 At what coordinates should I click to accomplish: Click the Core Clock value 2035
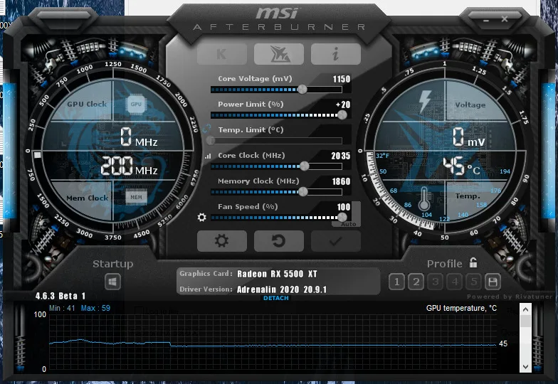tap(340, 156)
